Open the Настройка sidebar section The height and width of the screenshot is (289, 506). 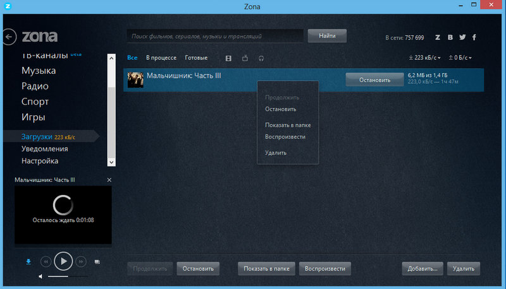(40, 161)
